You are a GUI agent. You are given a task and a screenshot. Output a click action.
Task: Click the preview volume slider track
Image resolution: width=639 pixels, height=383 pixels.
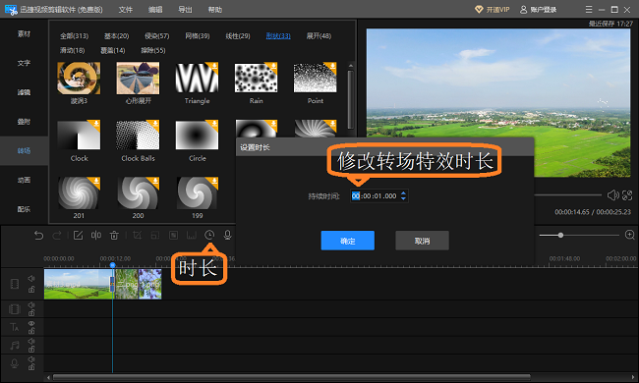[568, 195]
